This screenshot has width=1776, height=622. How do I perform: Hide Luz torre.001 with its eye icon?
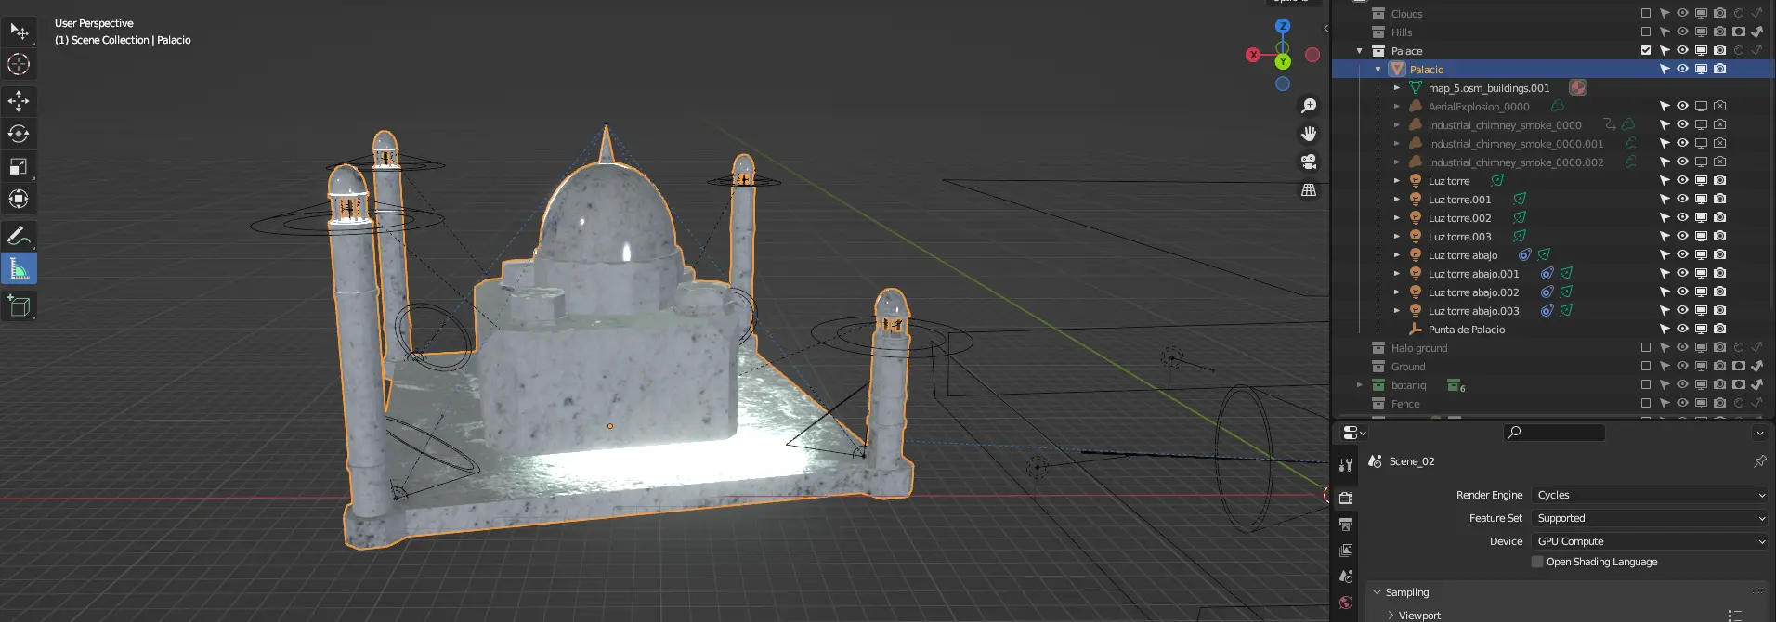pos(1682,199)
